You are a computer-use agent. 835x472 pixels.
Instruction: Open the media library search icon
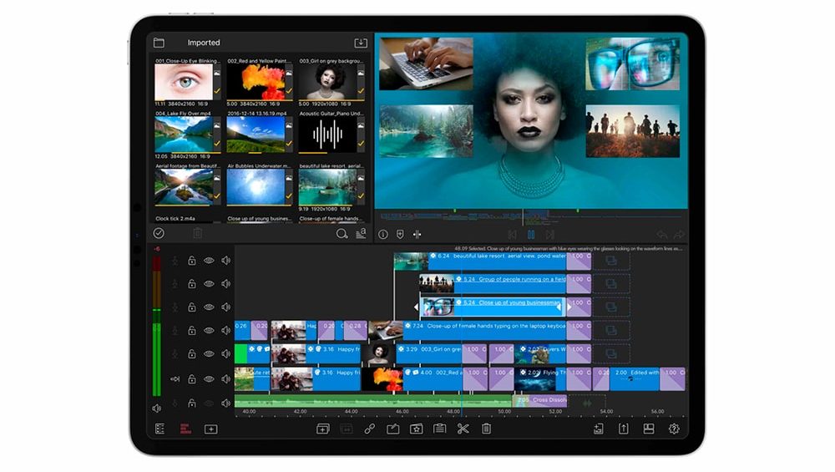(x=342, y=233)
